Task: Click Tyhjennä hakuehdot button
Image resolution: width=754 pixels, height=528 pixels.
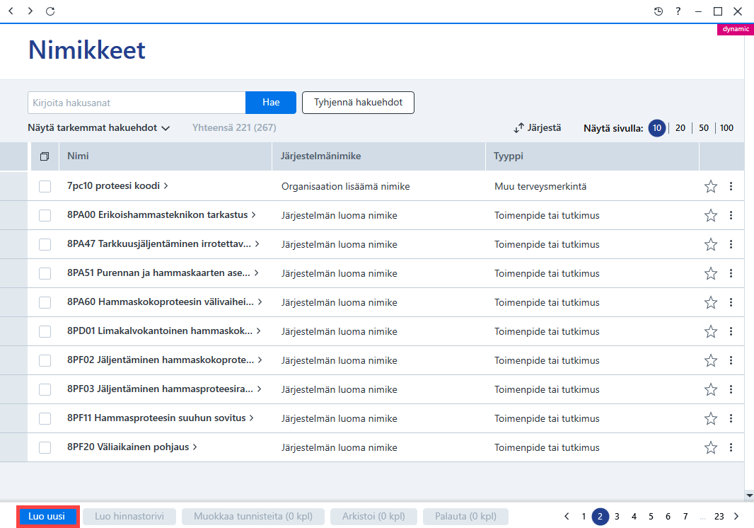Action: click(x=358, y=103)
